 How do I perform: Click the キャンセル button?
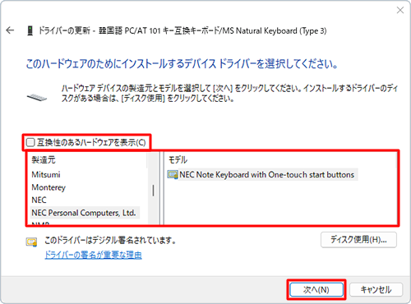[x=376, y=290]
